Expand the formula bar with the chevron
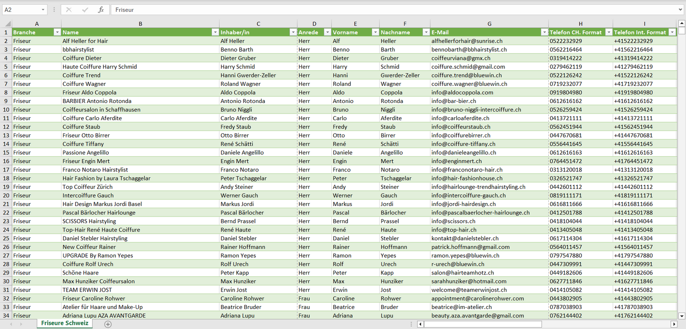 tap(681, 9)
